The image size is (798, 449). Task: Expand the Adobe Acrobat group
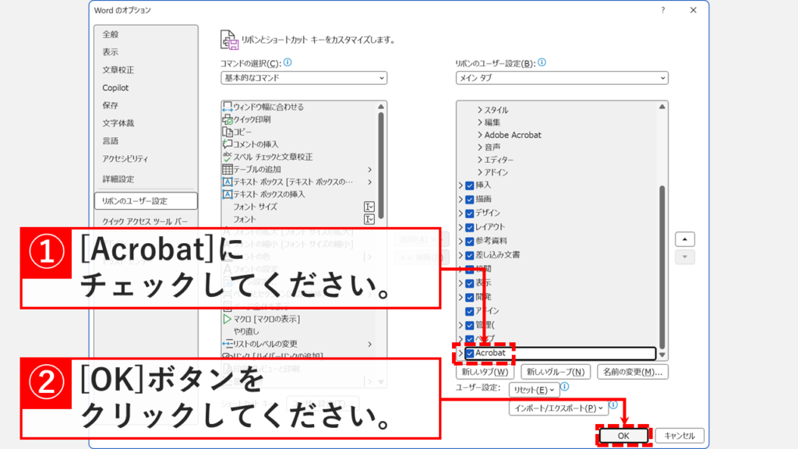(479, 135)
